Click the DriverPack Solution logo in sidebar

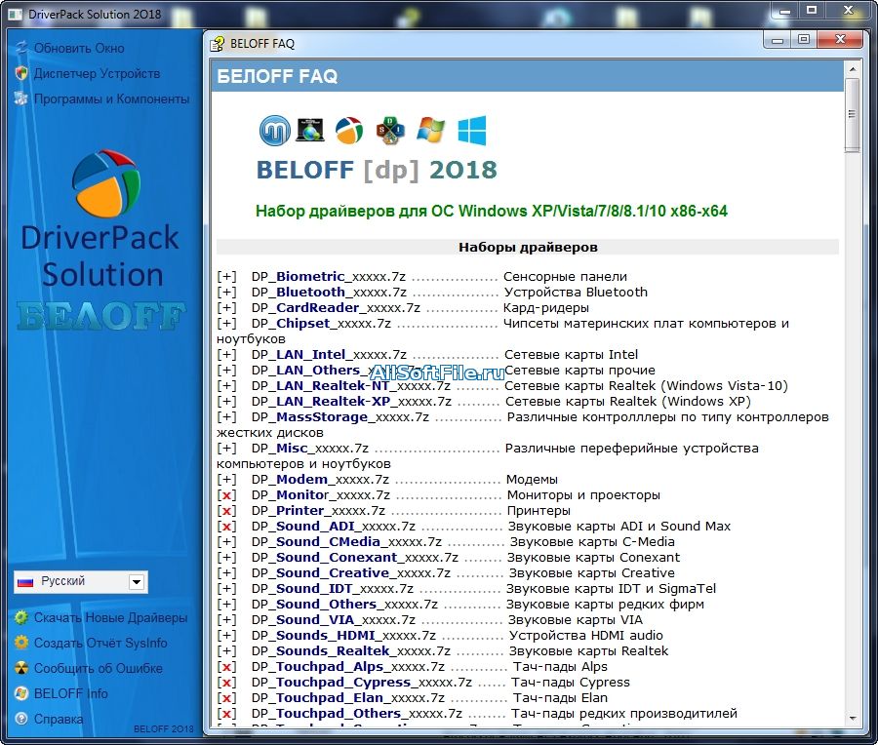[x=105, y=183]
